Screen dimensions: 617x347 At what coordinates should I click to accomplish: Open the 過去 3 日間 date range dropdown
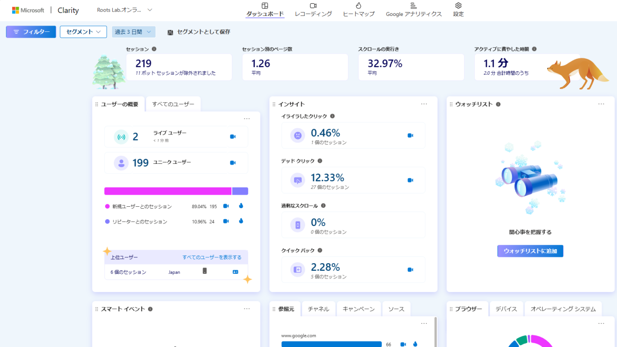tap(134, 32)
